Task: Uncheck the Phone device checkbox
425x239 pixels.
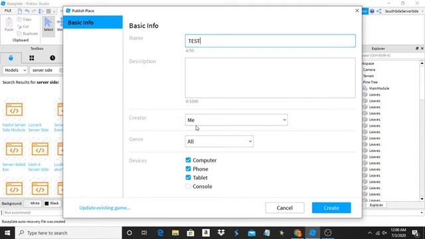Action: point(188,169)
